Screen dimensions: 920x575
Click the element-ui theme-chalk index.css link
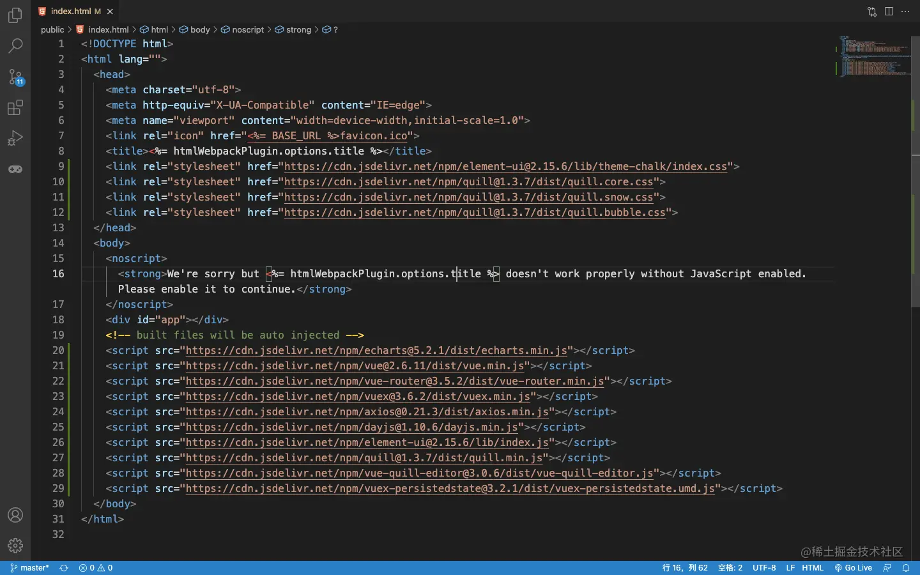505,167
